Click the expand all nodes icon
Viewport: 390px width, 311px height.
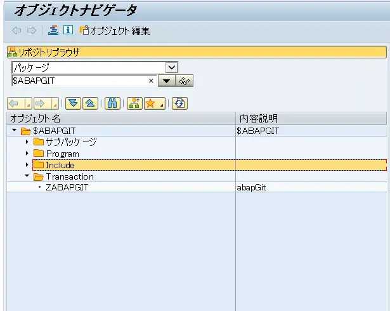pos(73,103)
